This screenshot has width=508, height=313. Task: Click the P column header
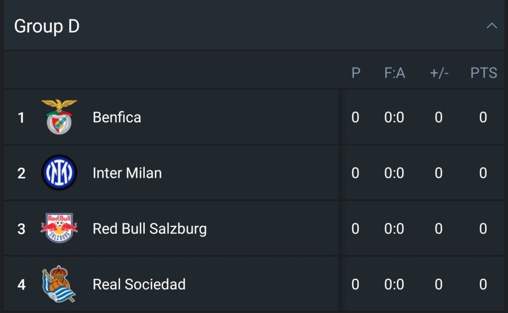pyautogui.click(x=356, y=73)
